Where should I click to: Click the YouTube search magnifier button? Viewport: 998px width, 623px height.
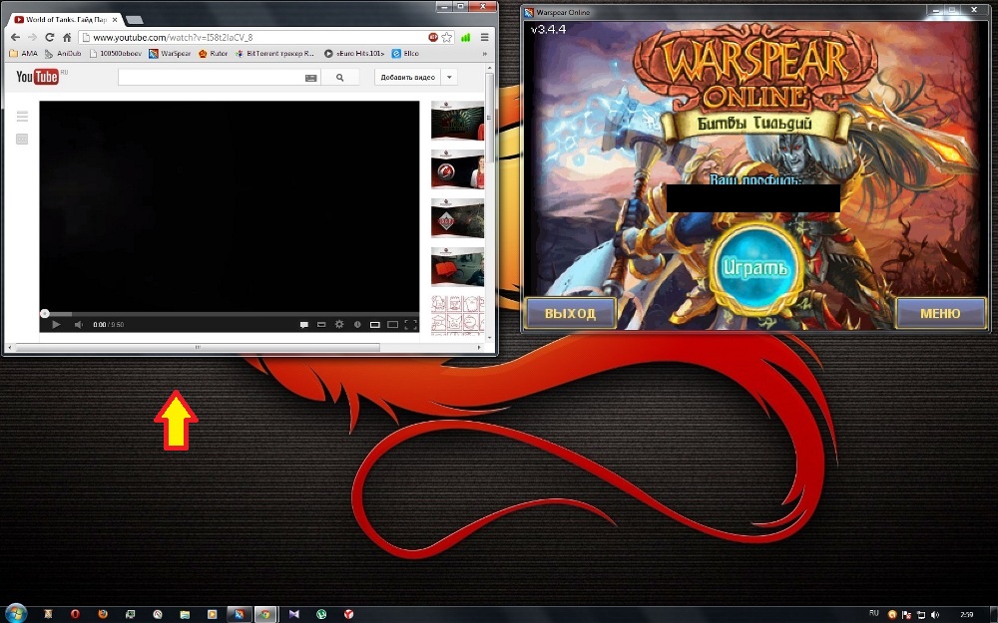click(x=340, y=78)
